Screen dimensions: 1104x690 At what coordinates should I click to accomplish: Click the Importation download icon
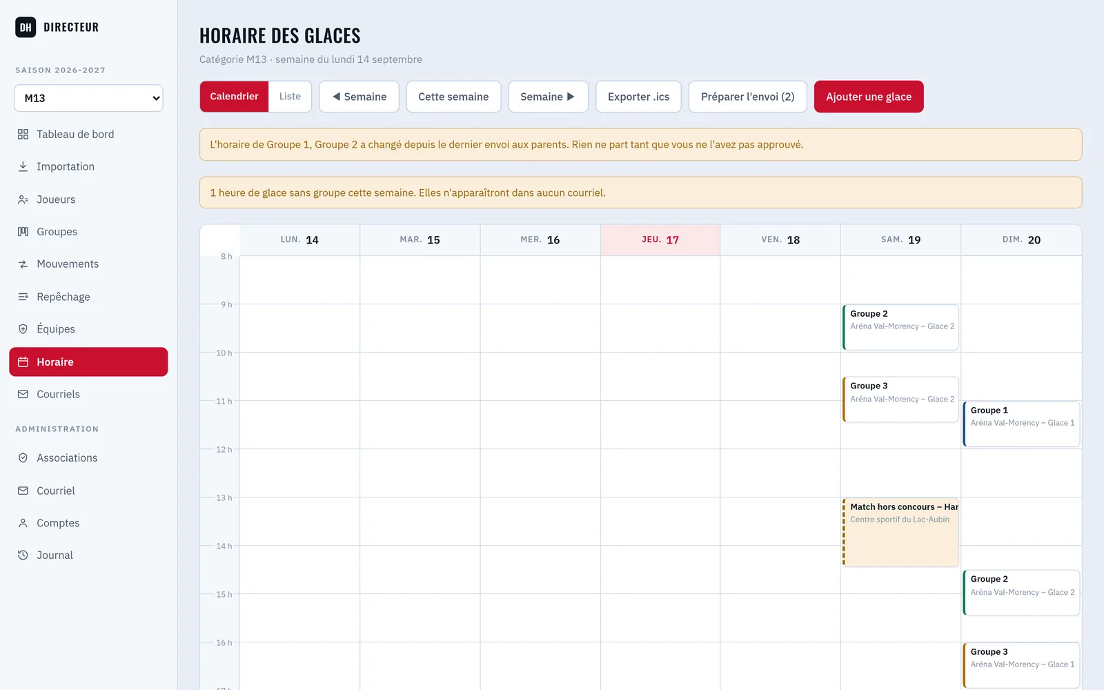[23, 166]
